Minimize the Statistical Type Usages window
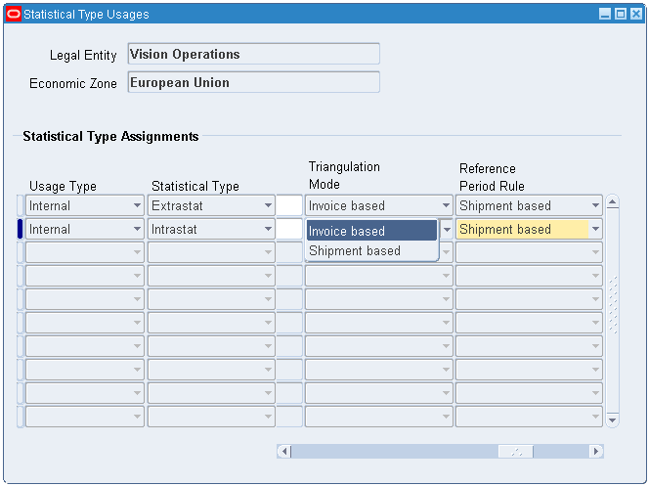649x486 pixels. pos(605,15)
